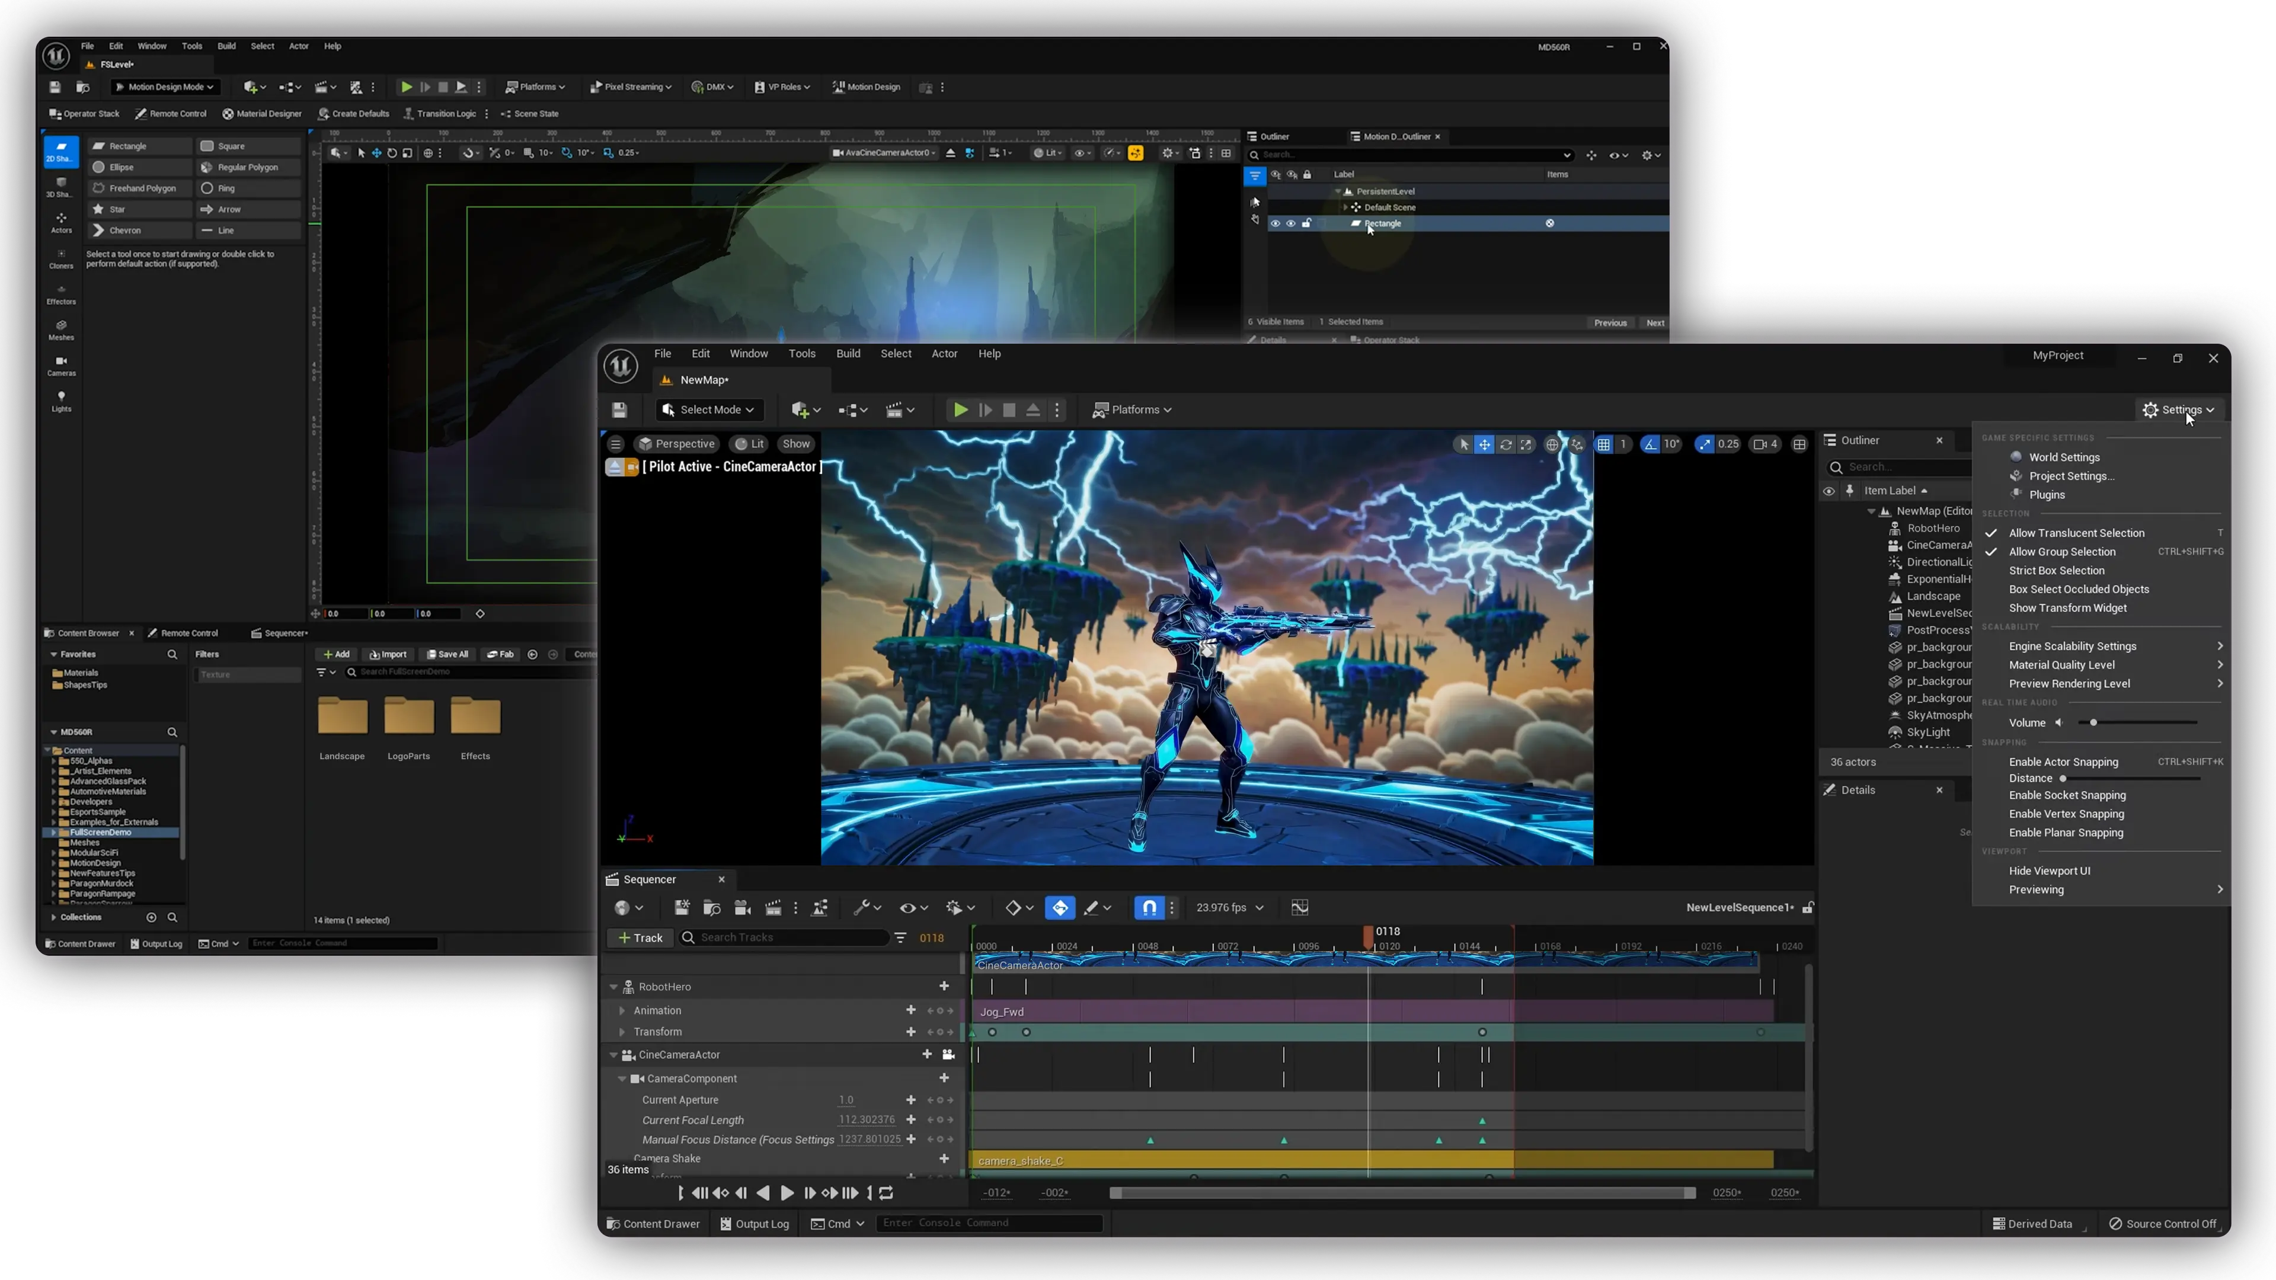Click the save asset icon below the File menu

pyautogui.click(x=620, y=410)
